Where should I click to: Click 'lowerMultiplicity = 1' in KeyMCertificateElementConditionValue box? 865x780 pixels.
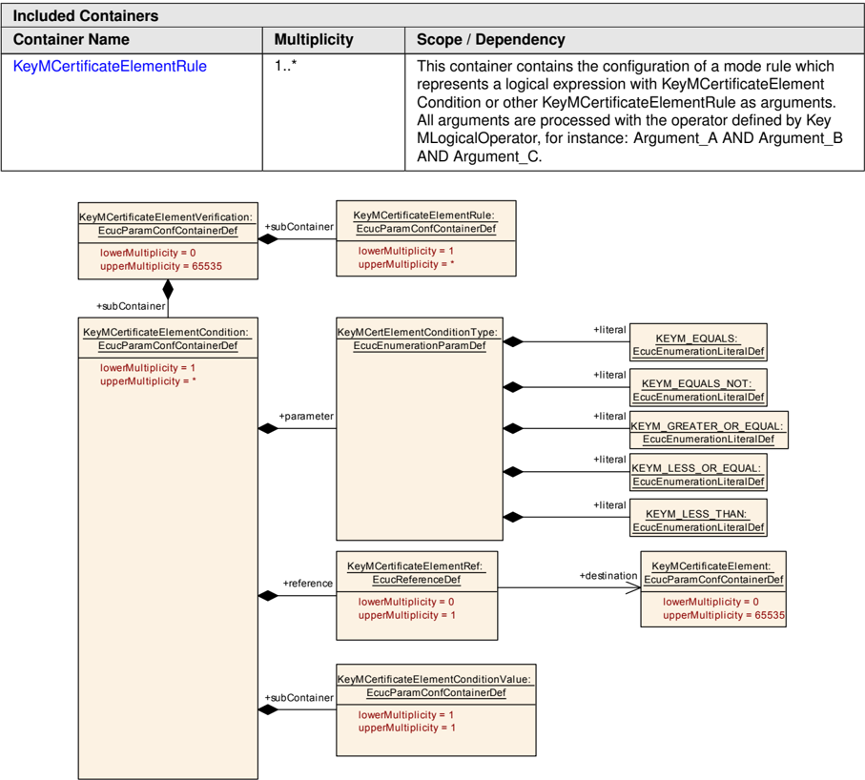406,715
